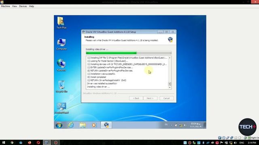
Task: Click VirtualBox hard disk status icon
Action: coord(219,138)
